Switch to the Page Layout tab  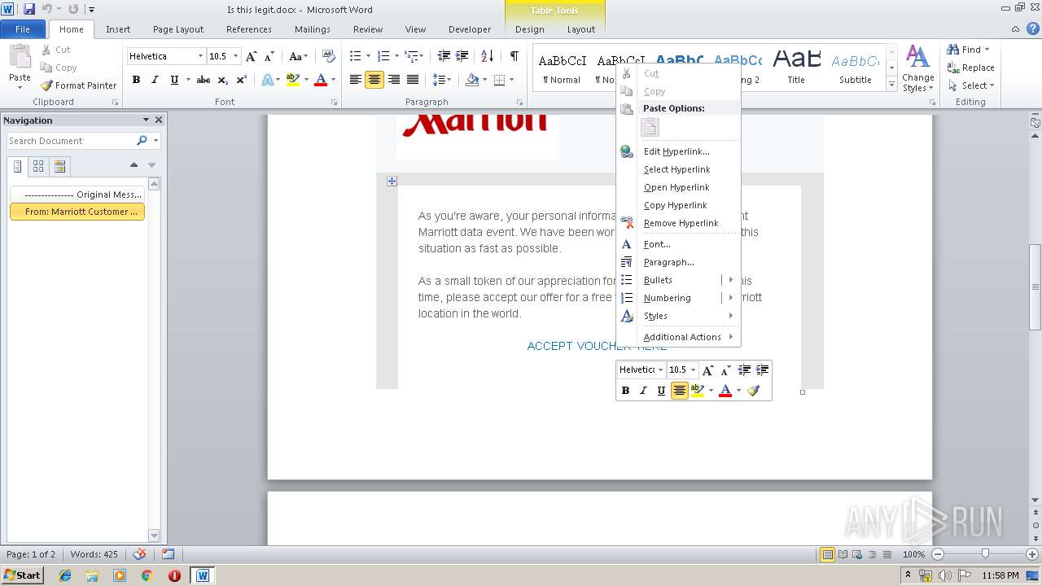coord(178,29)
